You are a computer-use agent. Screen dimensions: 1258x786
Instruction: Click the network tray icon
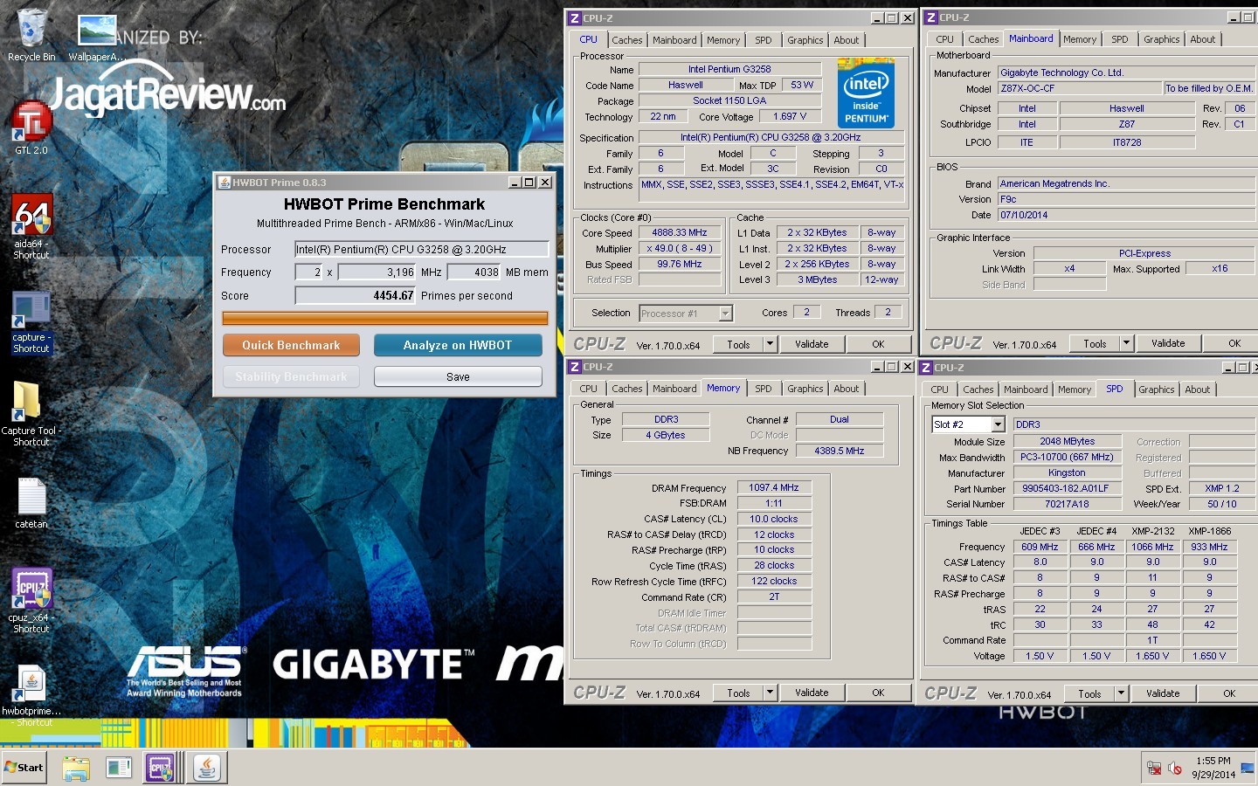pyautogui.click(x=1154, y=769)
